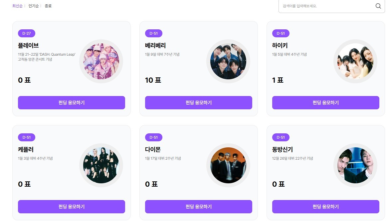Image resolution: width=388 pixels, height=223 pixels.
Task: Open the 케플러 group photo thumbnail
Action: click(x=101, y=165)
